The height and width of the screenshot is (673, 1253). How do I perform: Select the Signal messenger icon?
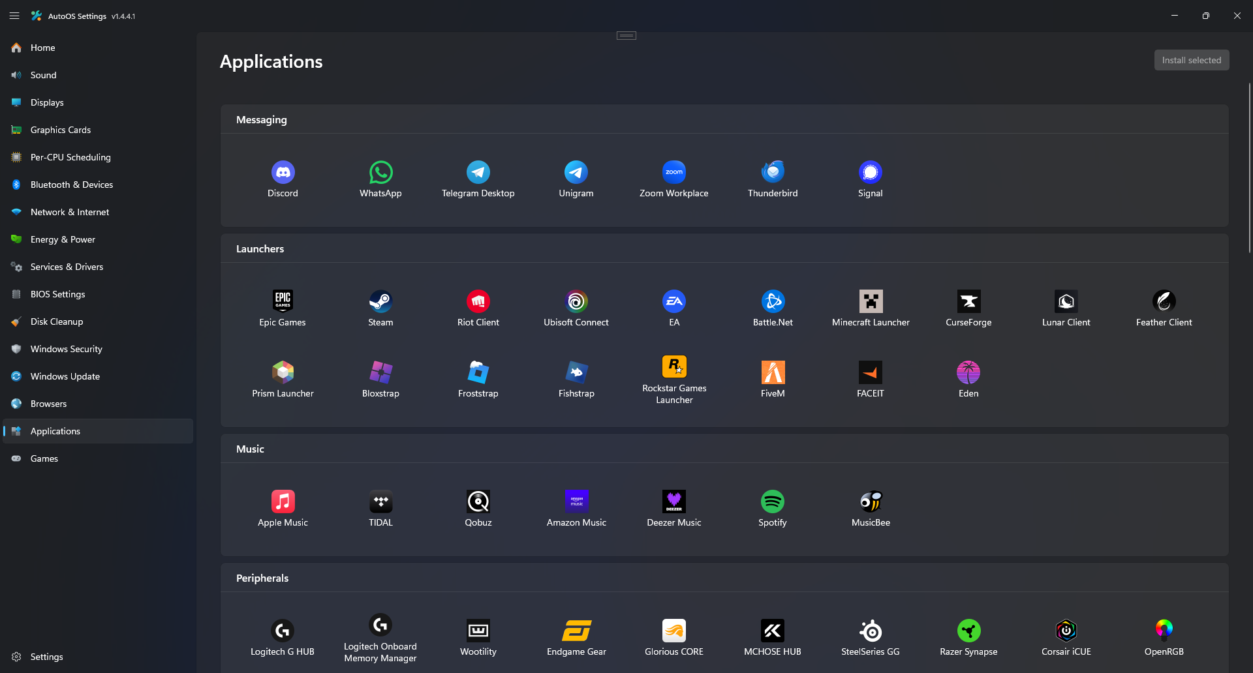pos(871,172)
